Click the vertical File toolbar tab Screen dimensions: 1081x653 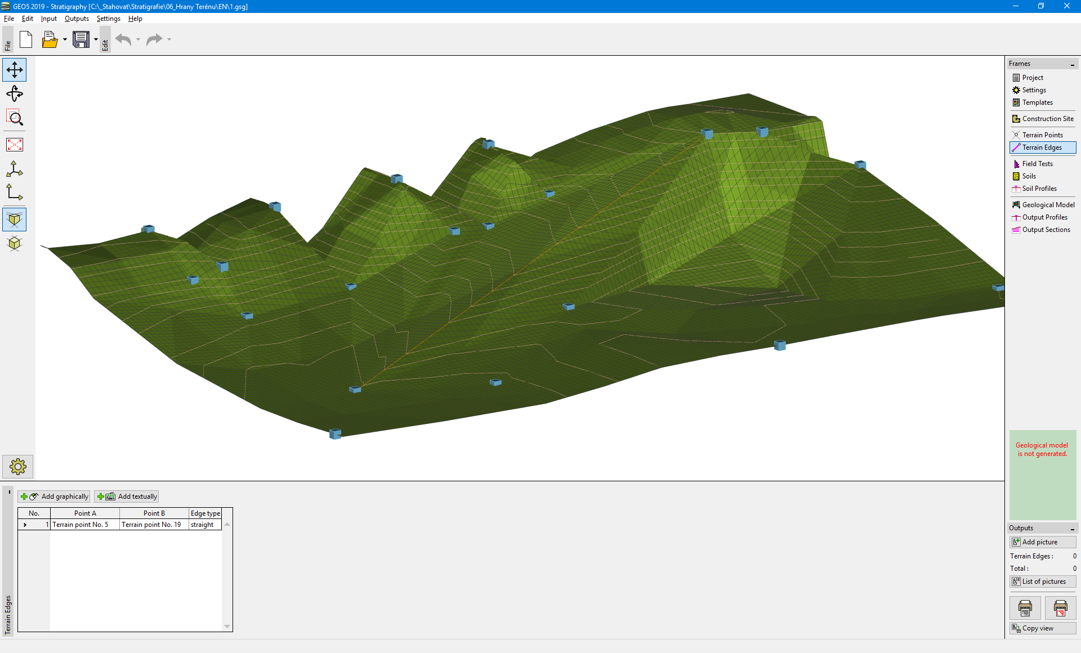8,39
